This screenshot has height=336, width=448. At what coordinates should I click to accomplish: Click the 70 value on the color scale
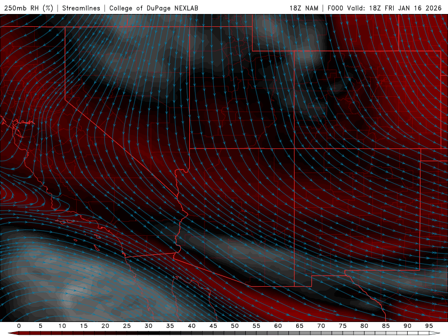(x=321, y=326)
